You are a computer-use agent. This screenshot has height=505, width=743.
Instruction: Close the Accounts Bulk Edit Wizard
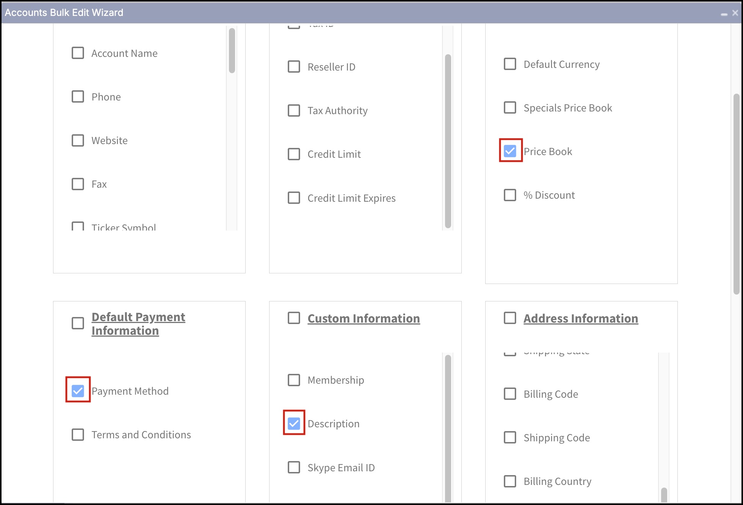click(x=735, y=13)
